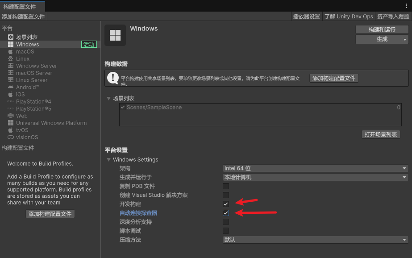412x258 pixels.
Task: Open the 生成并运行于 本地计算机 dropdown
Action: click(x=316, y=177)
